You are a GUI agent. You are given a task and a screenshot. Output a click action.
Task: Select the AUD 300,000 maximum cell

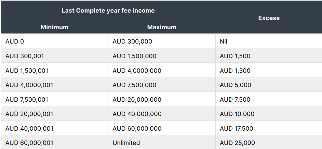click(x=132, y=42)
